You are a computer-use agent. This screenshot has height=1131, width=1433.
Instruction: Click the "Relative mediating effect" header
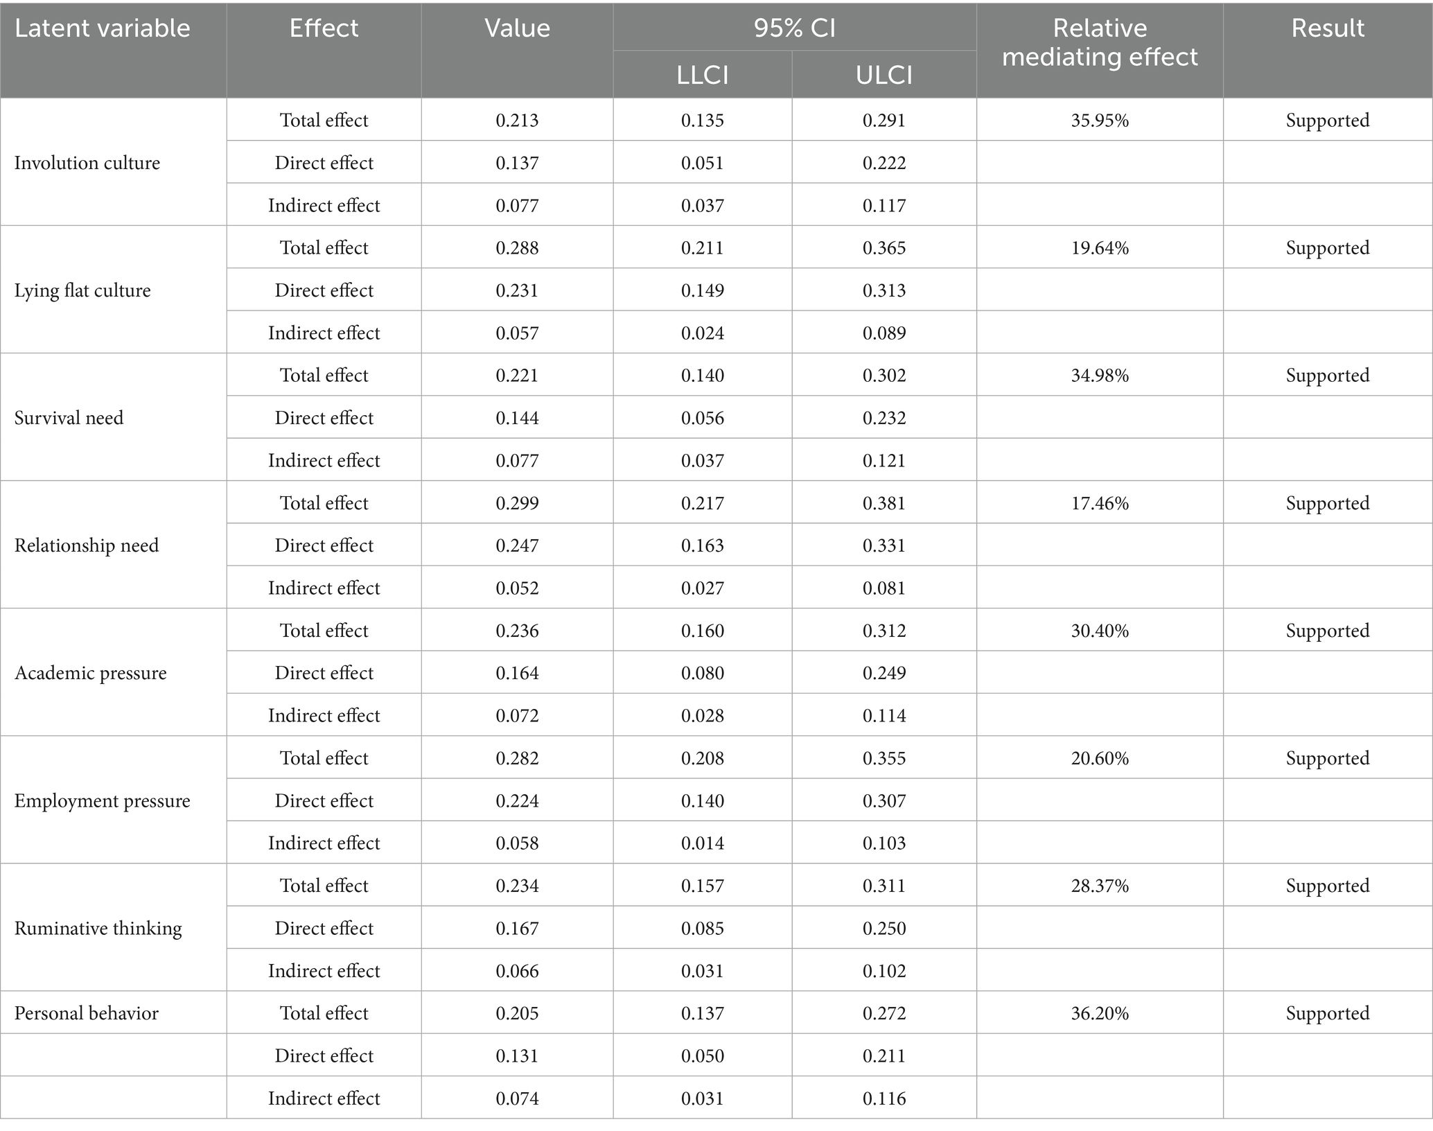pyautogui.click(x=1099, y=42)
